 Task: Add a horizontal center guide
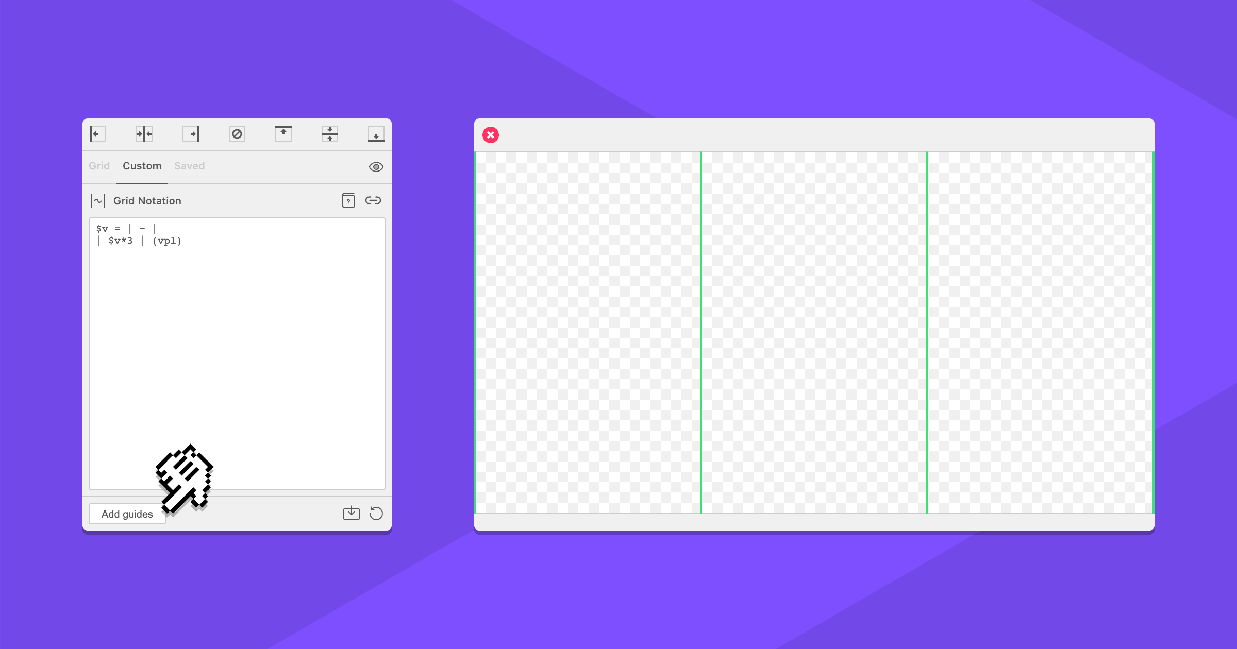tap(330, 134)
